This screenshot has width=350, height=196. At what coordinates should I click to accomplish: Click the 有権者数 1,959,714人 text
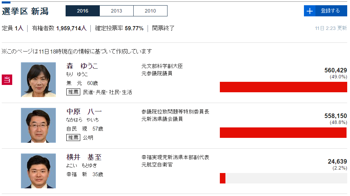point(59,28)
